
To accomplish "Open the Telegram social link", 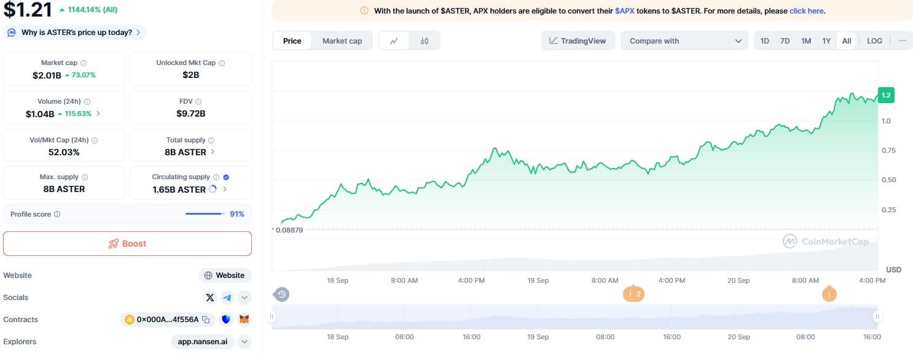I will tap(227, 298).
